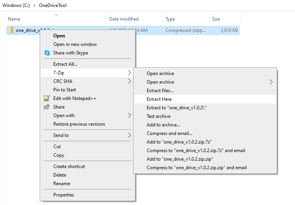This screenshot has width=295, height=205.
Task: Select Extract to "one_drive_v1.0.2\"
Action: point(205,108)
